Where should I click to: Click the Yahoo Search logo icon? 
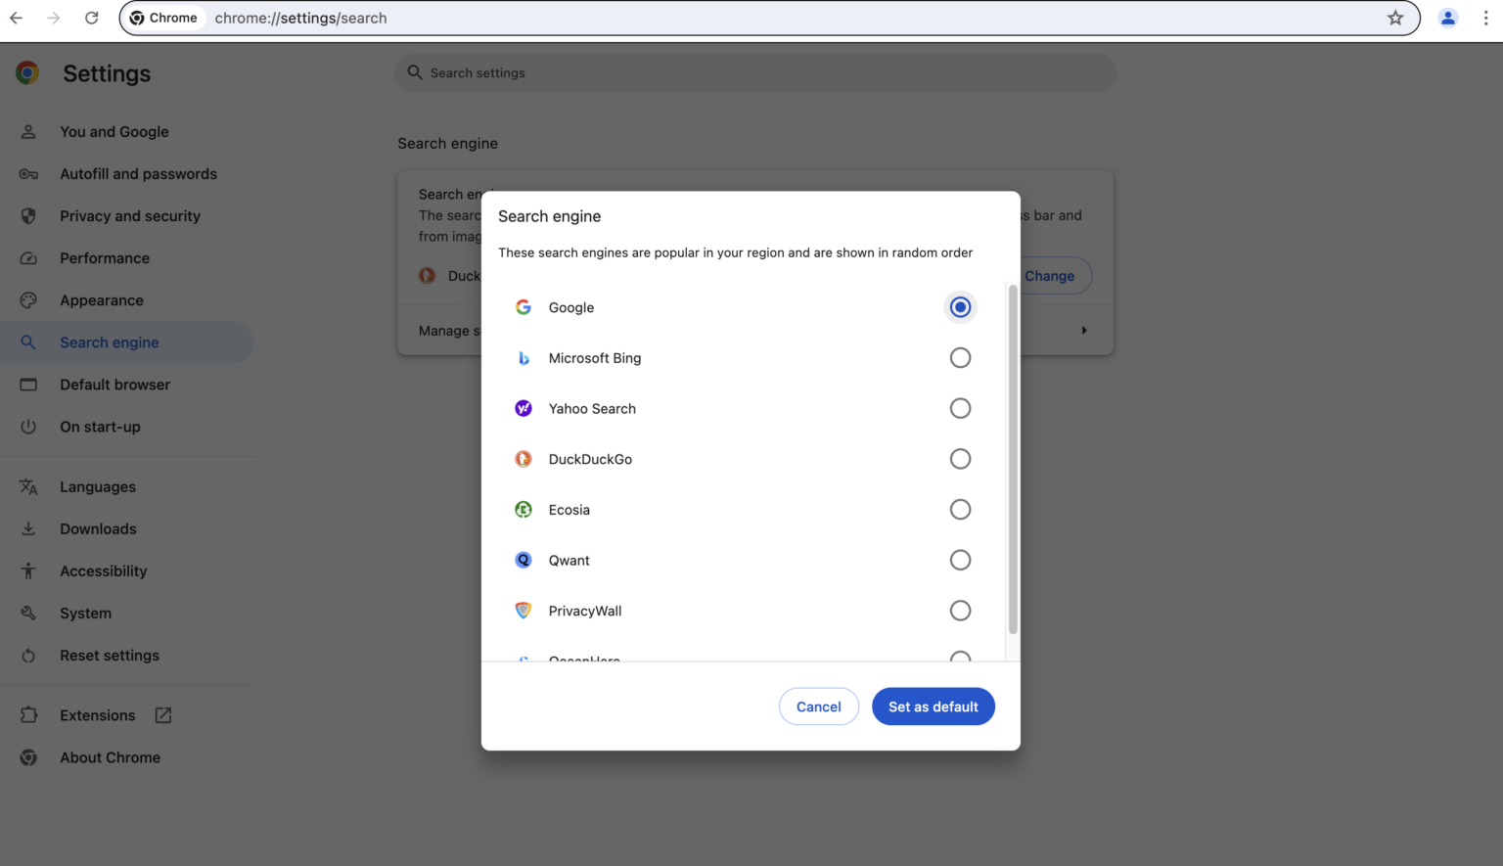[x=524, y=408]
